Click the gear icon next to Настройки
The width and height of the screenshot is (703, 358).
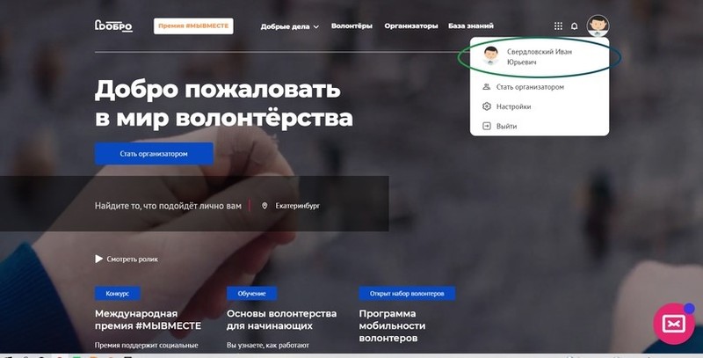487,106
